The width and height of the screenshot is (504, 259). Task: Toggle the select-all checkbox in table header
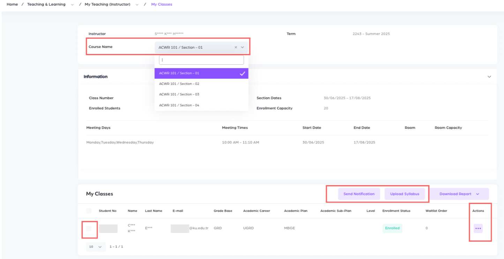[89, 211]
